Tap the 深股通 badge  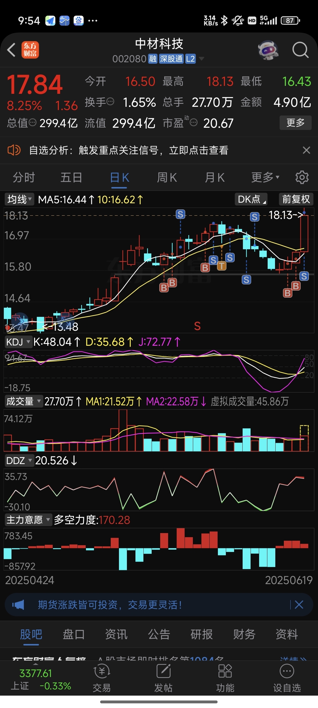171,59
